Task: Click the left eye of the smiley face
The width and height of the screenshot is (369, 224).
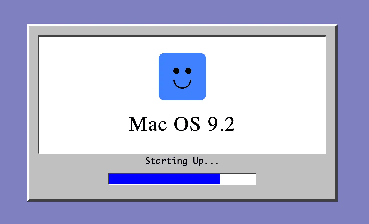Action: (176, 71)
